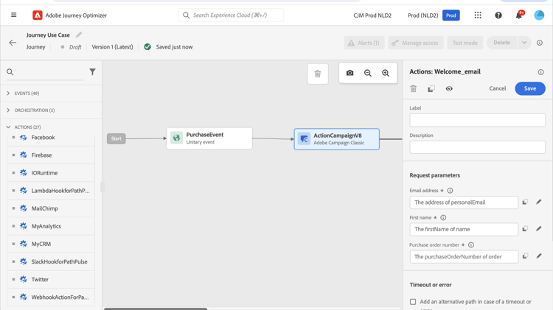Click the Label input field

coord(477,120)
